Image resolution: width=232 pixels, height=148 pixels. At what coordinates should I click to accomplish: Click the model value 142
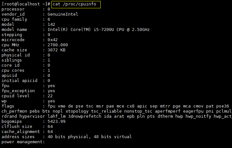pos(51,25)
